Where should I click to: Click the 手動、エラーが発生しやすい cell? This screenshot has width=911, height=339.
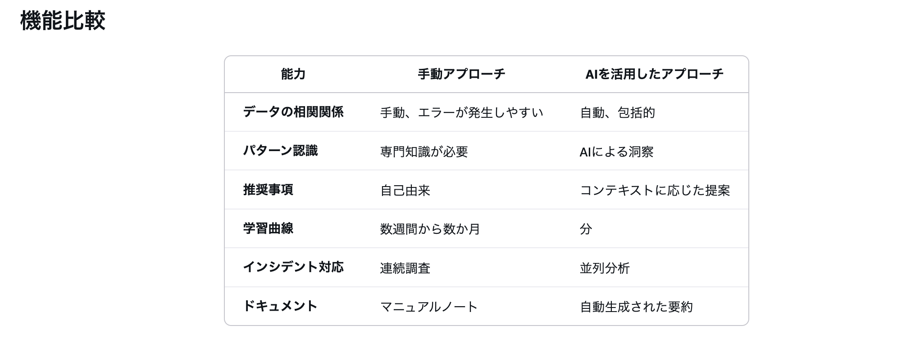(x=461, y=112)
